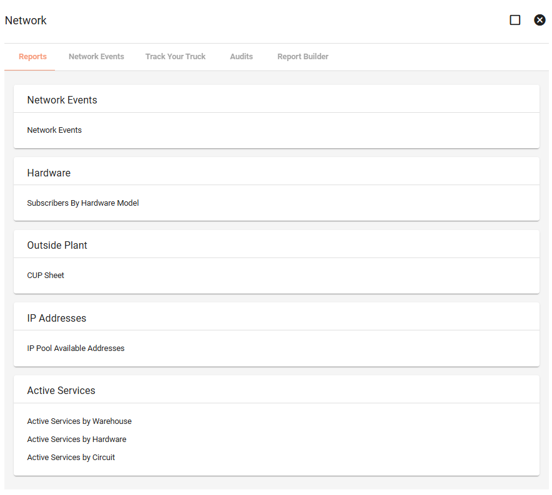Screen dimensions: 552x495
Task: Click the IP Addresses section heading
Action: click(56, 318)
